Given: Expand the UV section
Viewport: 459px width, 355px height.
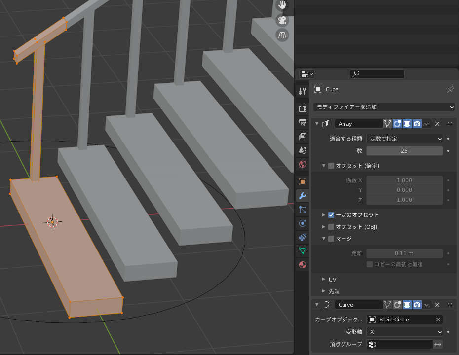Looking at the screenshot, I should (324, 279).
